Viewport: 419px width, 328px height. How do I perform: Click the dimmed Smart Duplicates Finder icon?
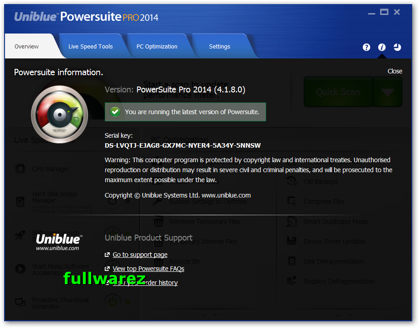(x=292, y=222)
